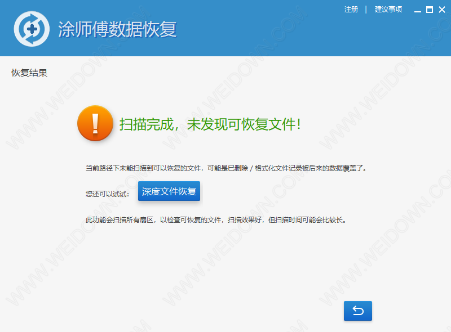Open the 建议事项 suggestions link
Image resolution: width=451 pixels, height=332 pixels.
point(388,10)
